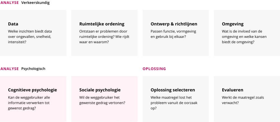Screen dimensions: 280x122
Task: Click the Omgeving card title
Action: 232,24
